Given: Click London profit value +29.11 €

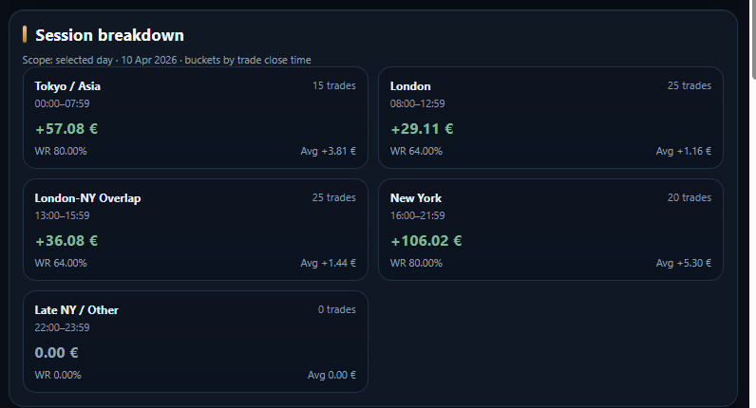Looking at the screenshot, I should pos(422,128).
